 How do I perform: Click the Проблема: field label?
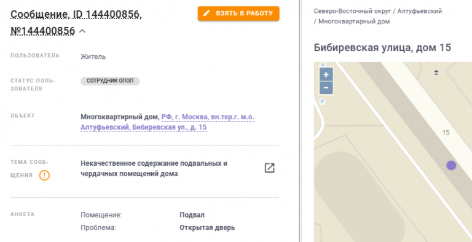[98, 227]
